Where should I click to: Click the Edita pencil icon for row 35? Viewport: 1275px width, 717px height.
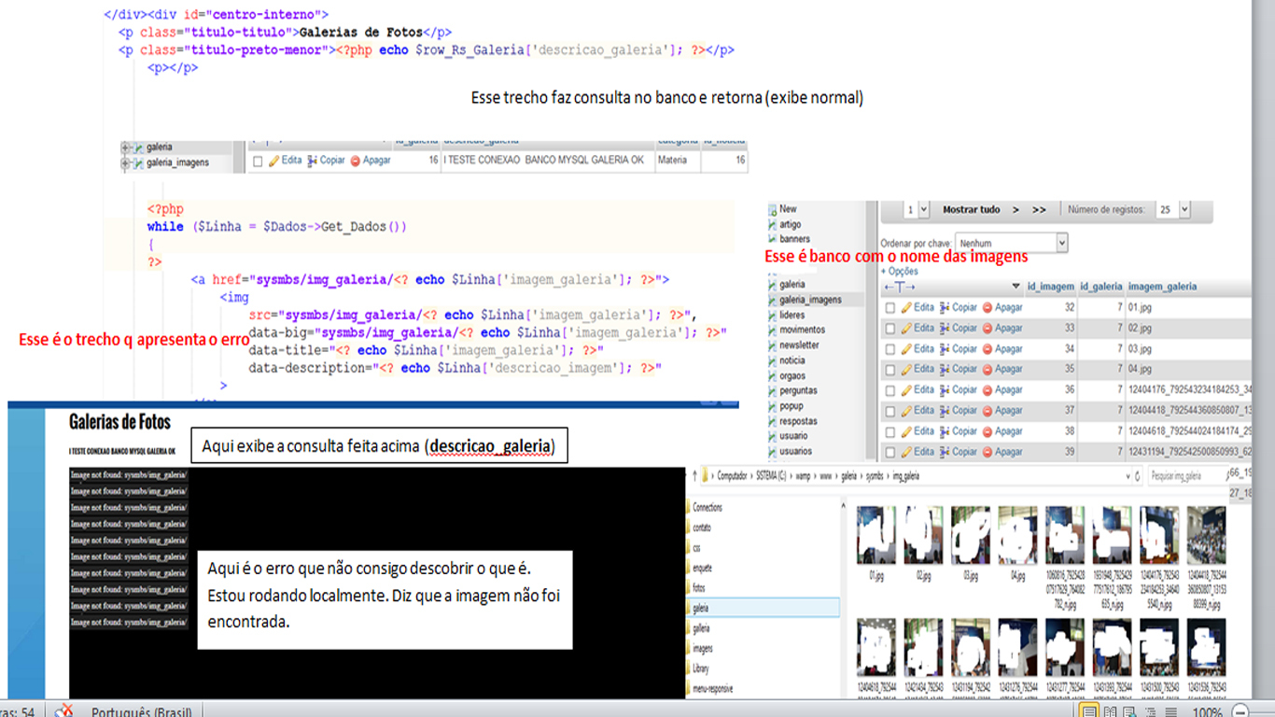click(906, 369)
